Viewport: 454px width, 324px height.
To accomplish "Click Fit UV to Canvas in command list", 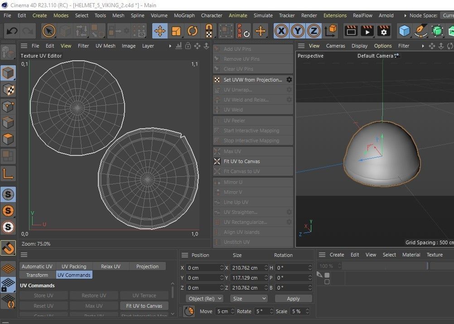I will pyautogui.click(x=253, y=161).
